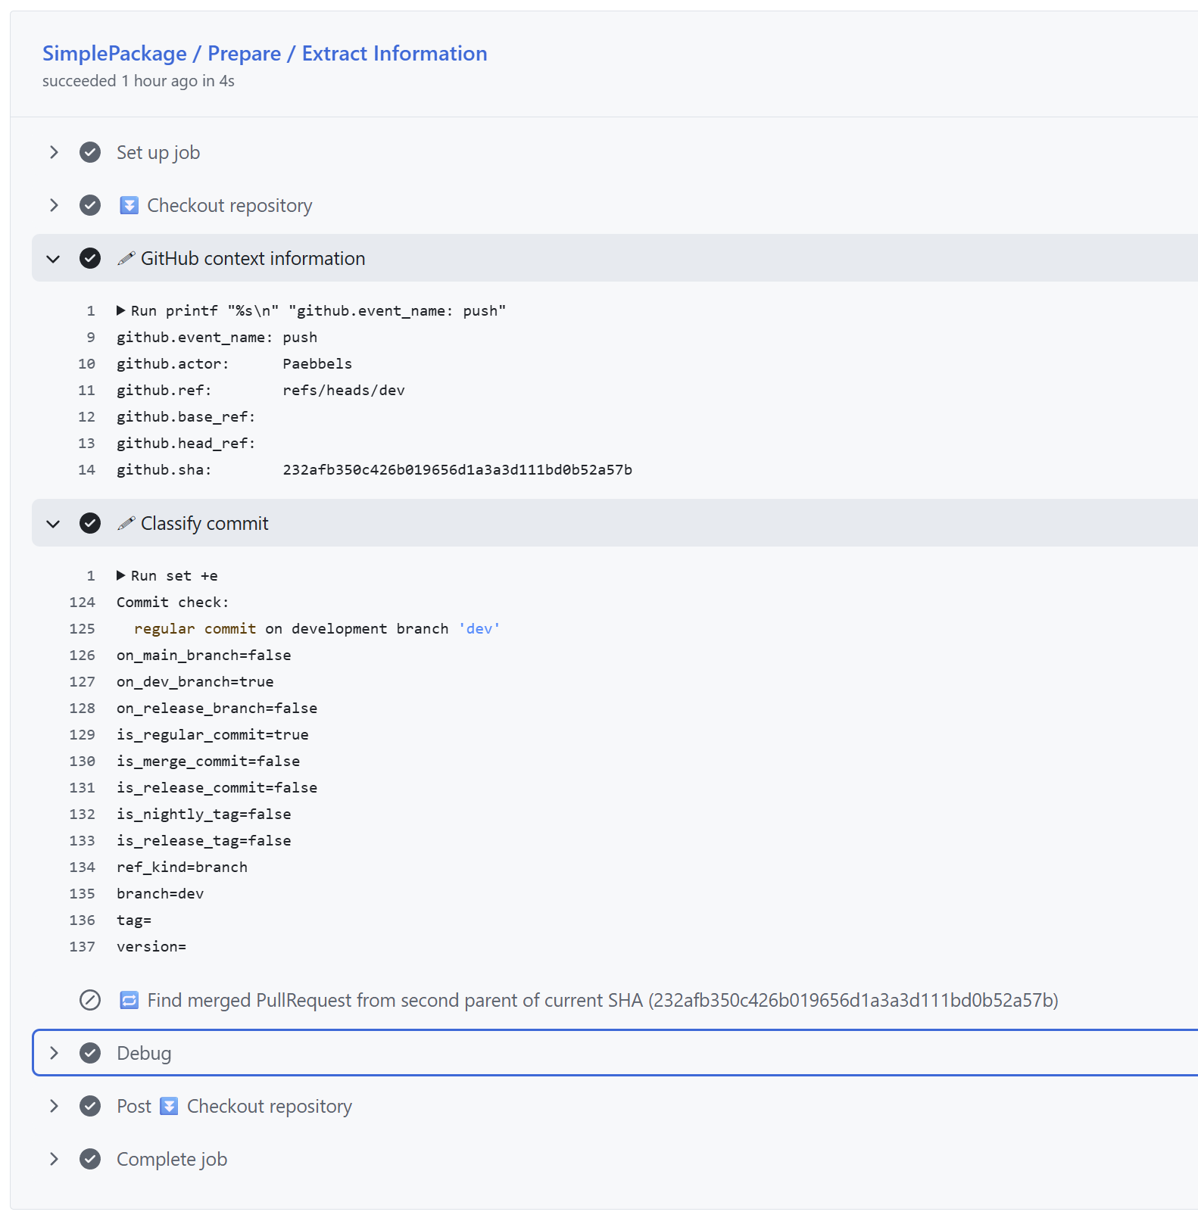The image size is (1198, 1221).
Task: Click the Post Checkout repository step label
Action: point(235,1106)
